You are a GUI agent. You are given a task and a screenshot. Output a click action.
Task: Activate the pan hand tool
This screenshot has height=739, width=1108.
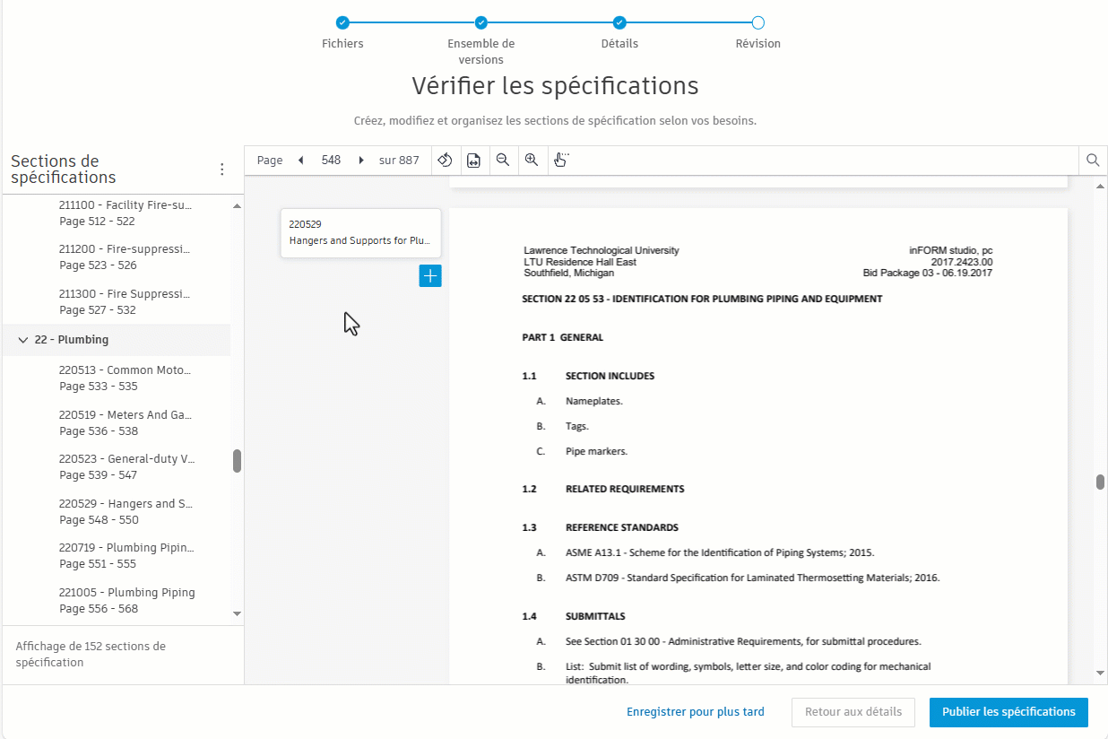[x=561, y=161]
